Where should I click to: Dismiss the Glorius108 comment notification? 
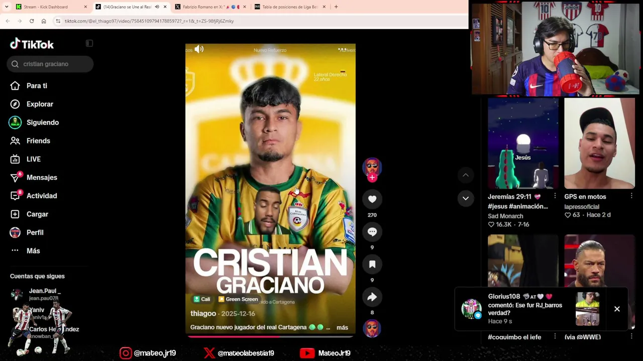617,309
